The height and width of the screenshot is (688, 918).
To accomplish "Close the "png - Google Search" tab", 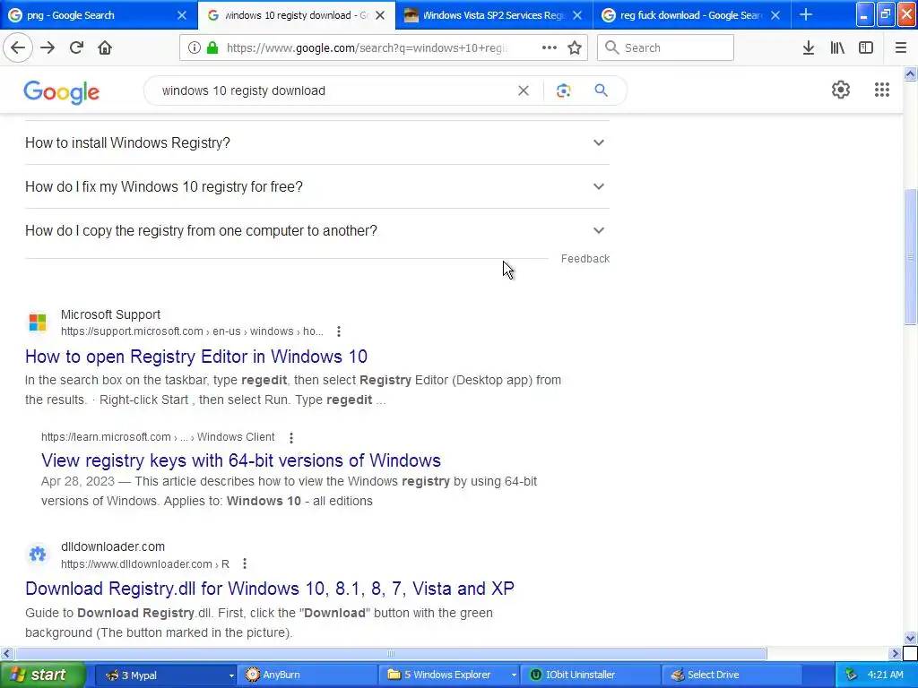I will (182, 15).
